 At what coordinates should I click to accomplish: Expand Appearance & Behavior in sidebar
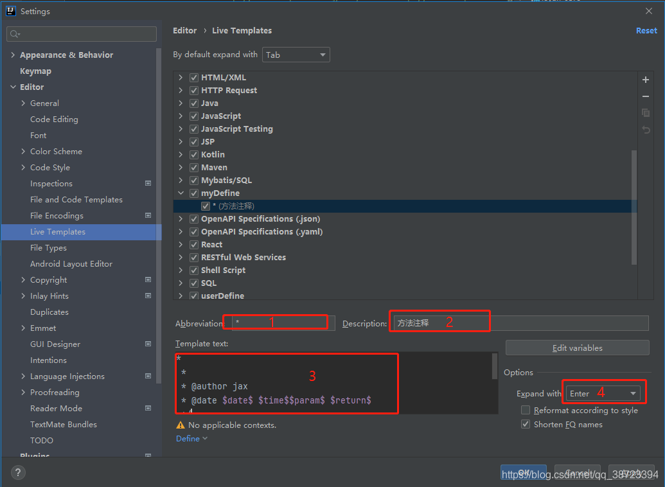(x=13, y=55)
